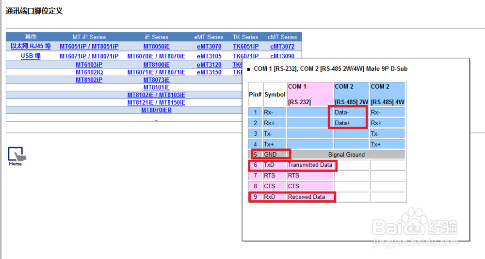
Task: Click the Data+ cell in the pinout table
Action: (351, 123)
